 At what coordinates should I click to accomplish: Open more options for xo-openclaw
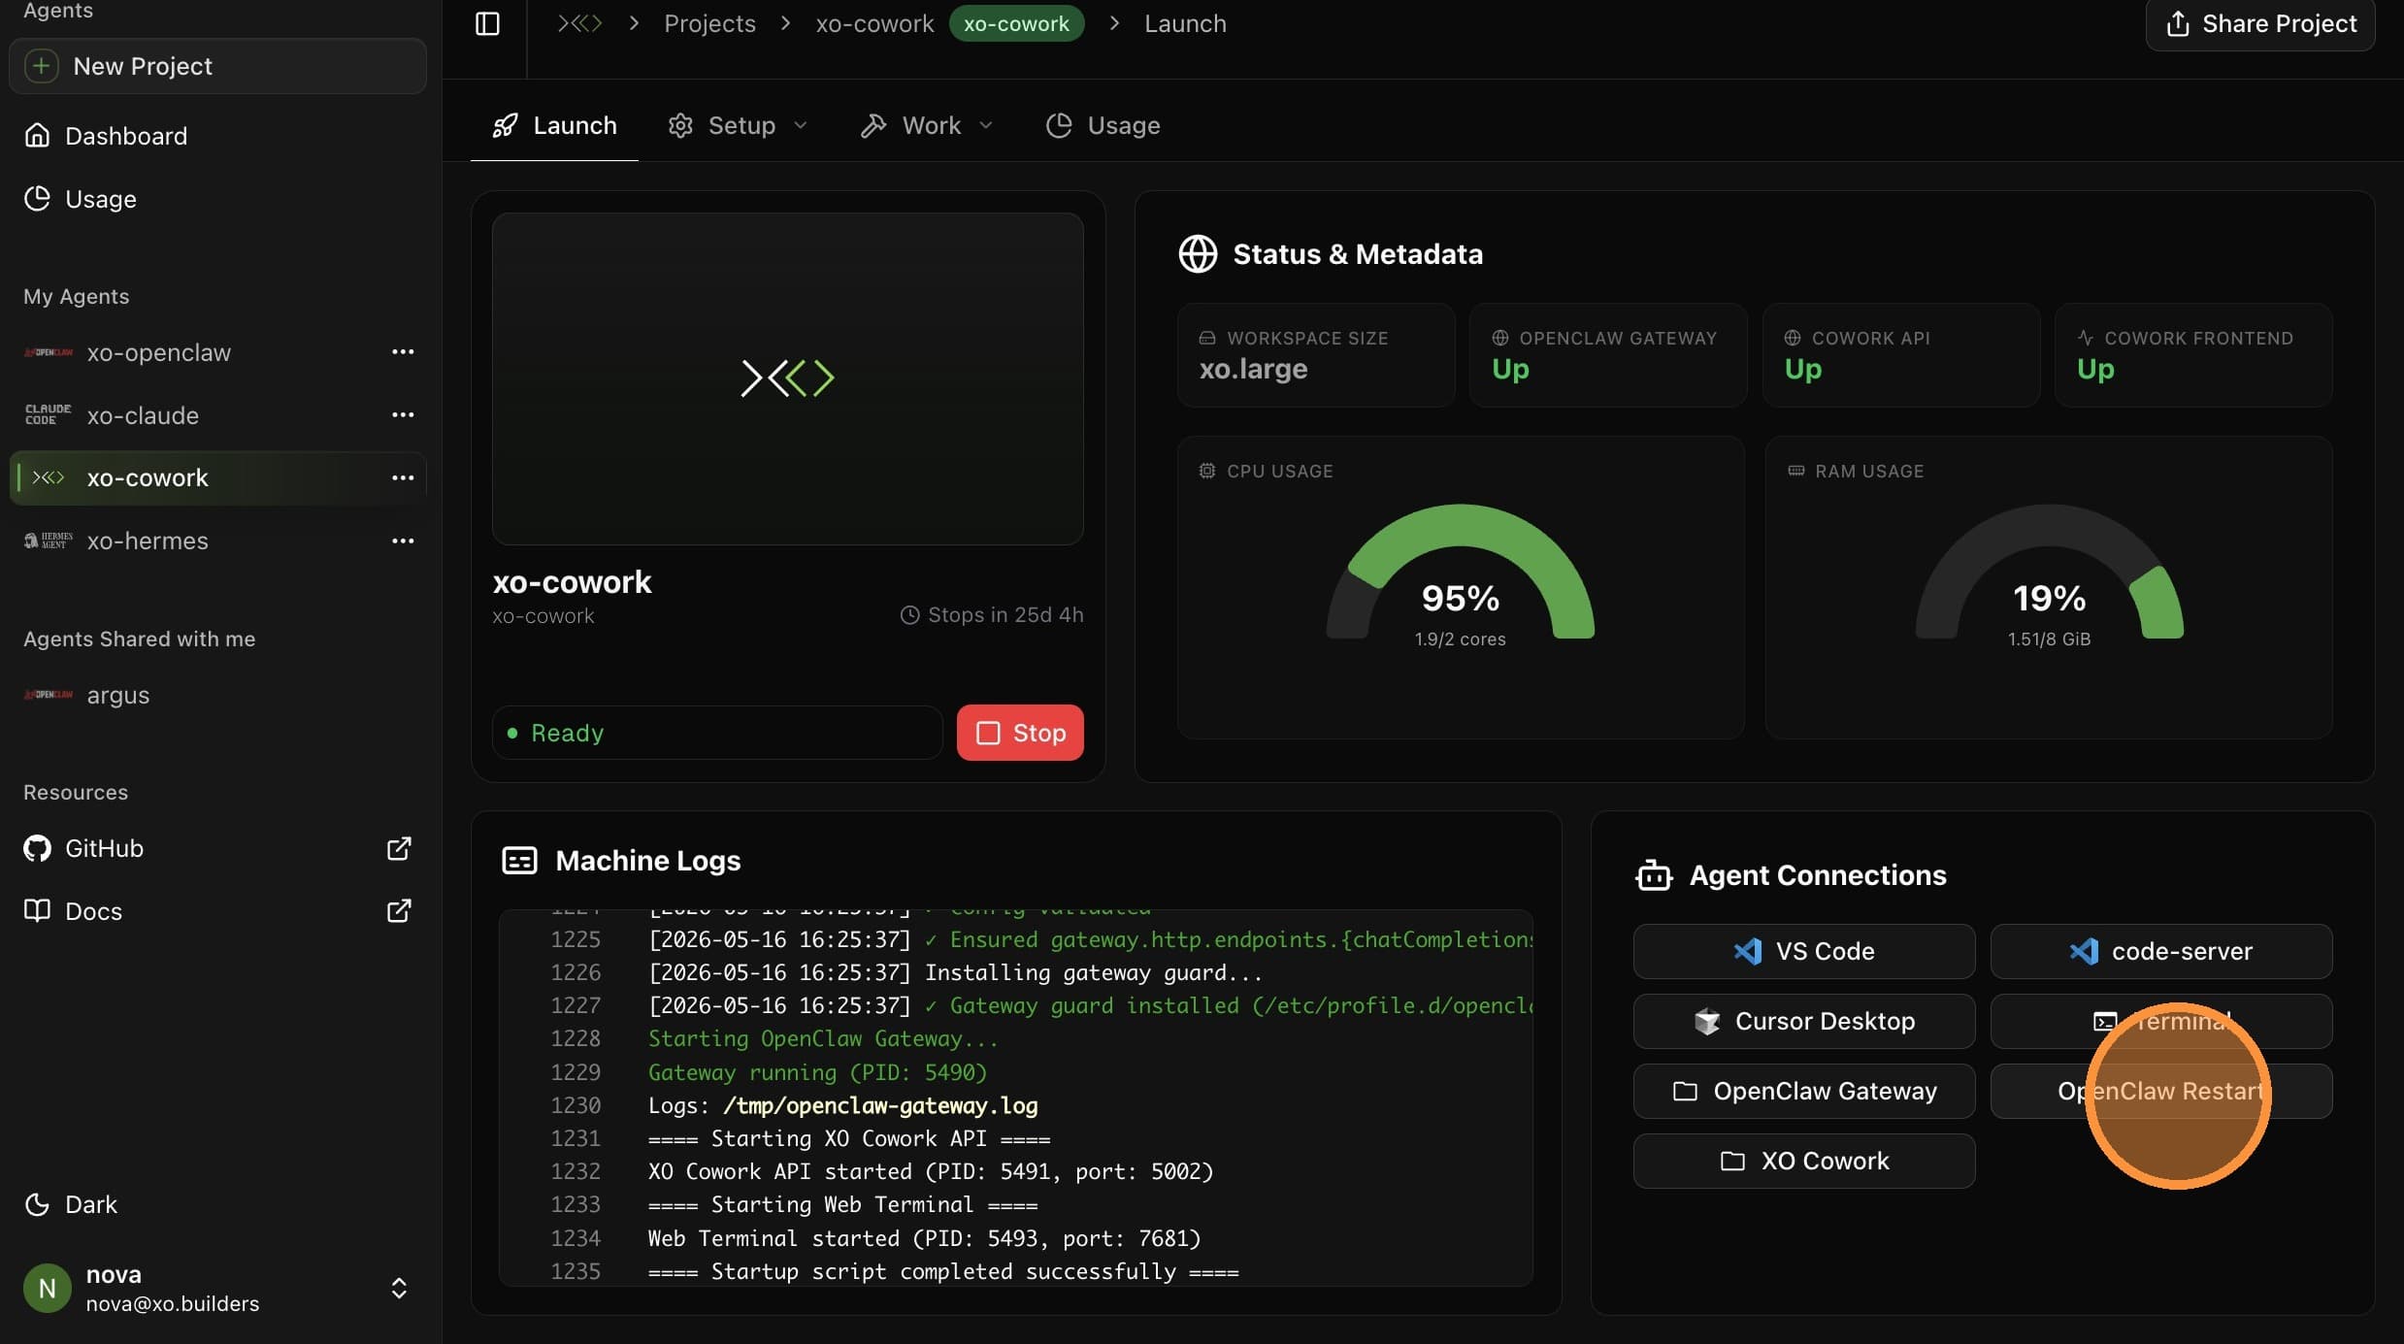click(403, 352)
